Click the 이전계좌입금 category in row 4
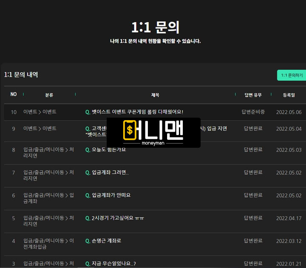Viewport: 306px width, 268px height. point(48,244)
